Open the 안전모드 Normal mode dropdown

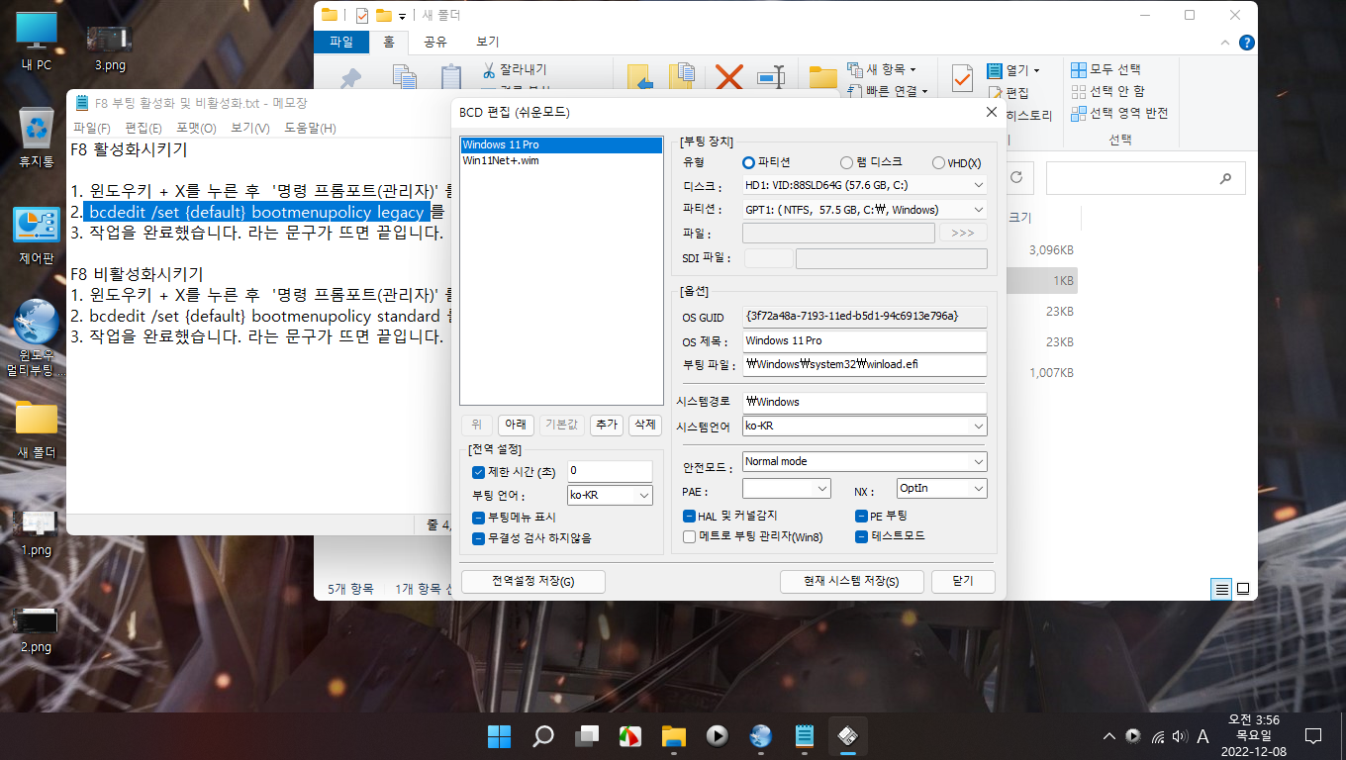tap(864, 462)
